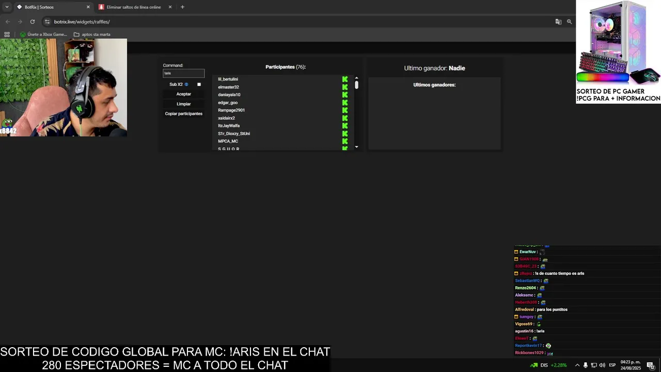
Task: Click chat username Rickbones1029
Action: (529, 353)
